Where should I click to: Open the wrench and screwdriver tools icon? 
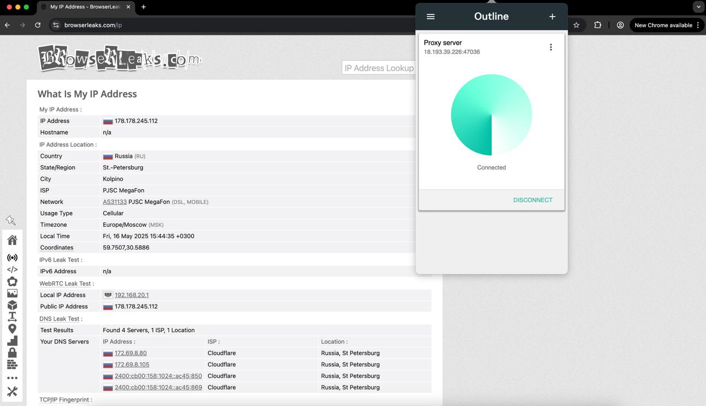pos(12,392)
